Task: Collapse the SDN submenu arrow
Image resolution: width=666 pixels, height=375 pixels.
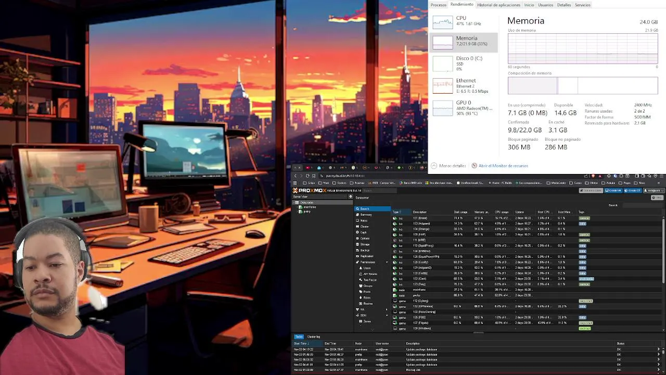Action: [x=387, y=315]
